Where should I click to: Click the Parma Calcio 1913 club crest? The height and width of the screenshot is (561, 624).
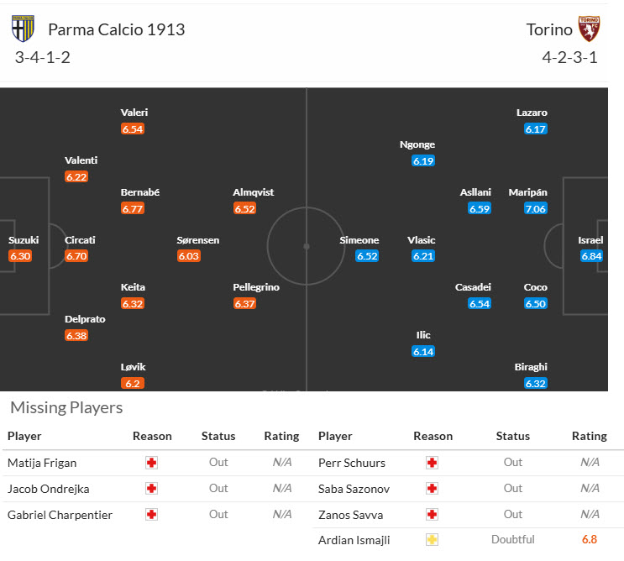(x=23, y=29)
